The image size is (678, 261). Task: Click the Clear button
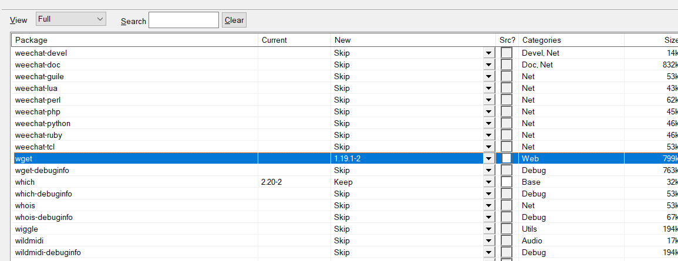(x=234, y=21)
